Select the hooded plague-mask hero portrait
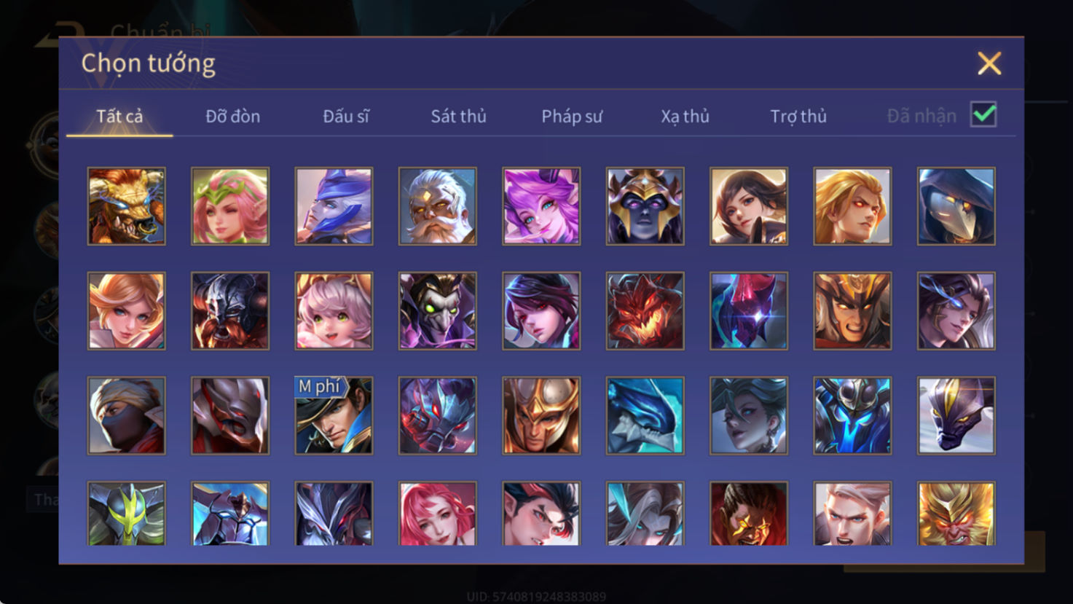1073x604 pixels. coord(956,206)
